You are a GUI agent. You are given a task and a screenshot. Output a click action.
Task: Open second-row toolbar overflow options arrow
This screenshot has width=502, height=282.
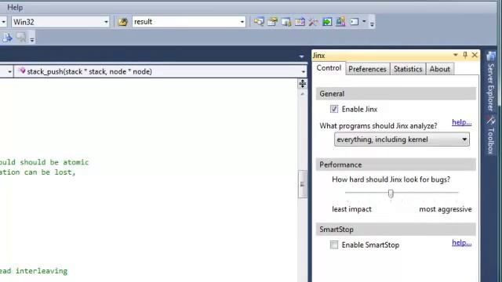31,39
